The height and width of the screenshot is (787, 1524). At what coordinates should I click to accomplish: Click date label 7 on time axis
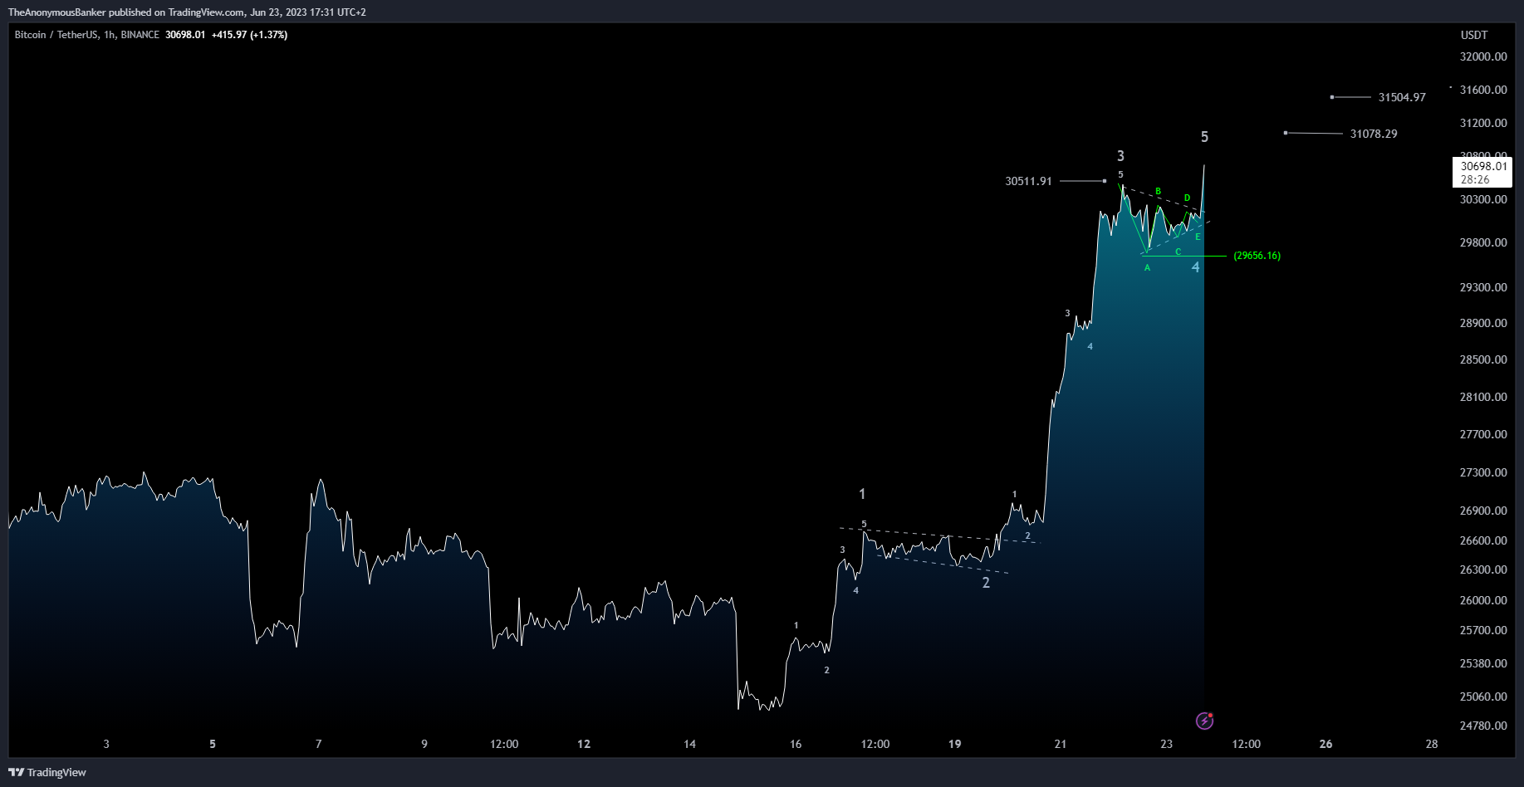point(318,744)
